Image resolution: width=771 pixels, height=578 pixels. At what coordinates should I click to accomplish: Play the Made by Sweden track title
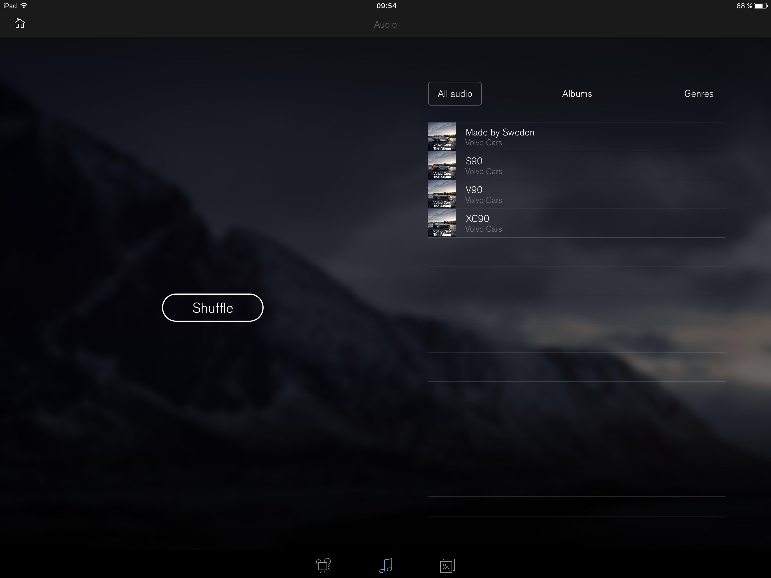pos(500,132)
